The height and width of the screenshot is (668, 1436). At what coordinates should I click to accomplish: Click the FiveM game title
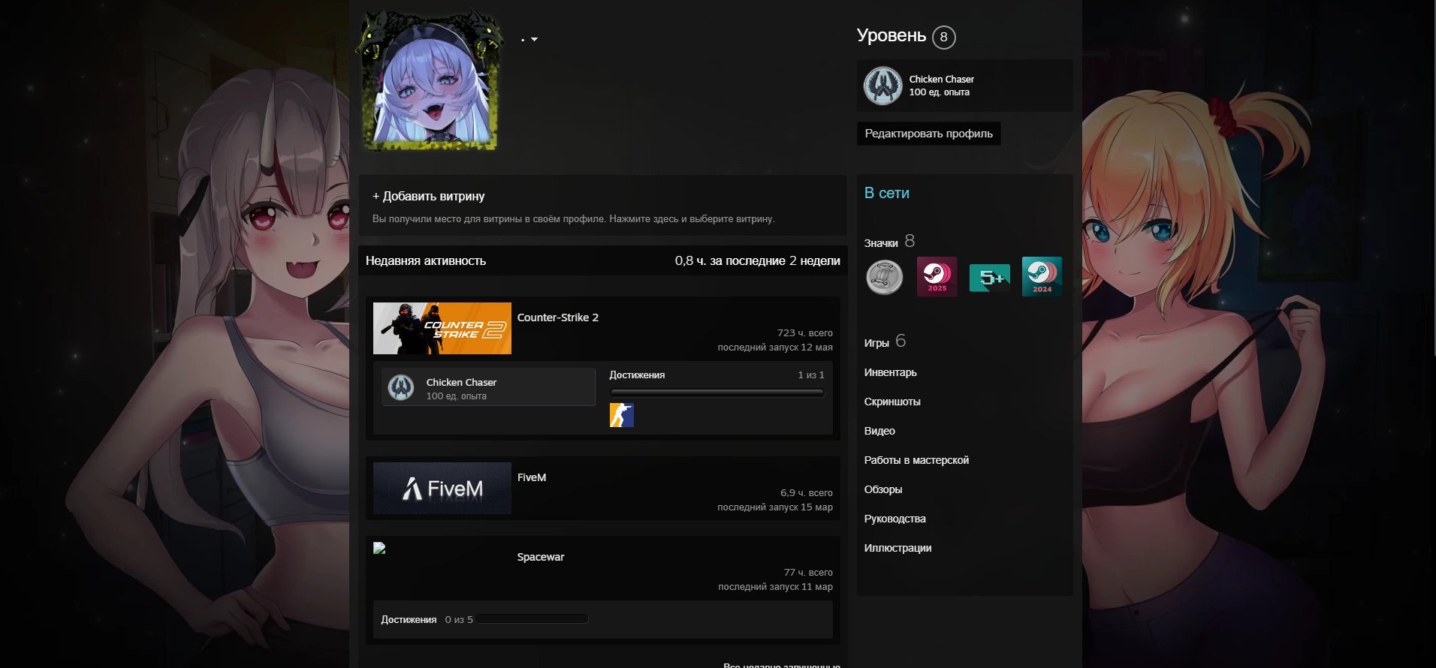coord(532,477)
